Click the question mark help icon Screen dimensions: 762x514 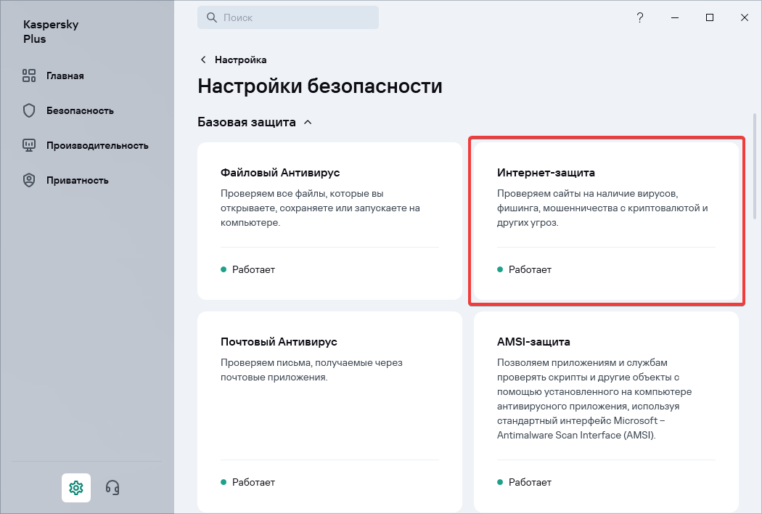click(x=639, y=17)
